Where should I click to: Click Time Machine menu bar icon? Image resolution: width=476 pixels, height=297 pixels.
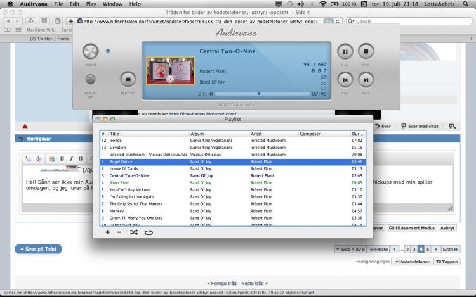point(289,4)
